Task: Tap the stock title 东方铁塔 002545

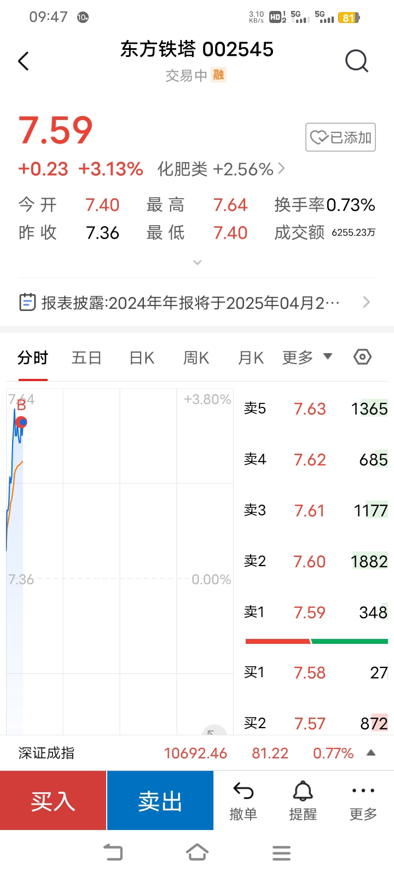Action: pos(197,49)
